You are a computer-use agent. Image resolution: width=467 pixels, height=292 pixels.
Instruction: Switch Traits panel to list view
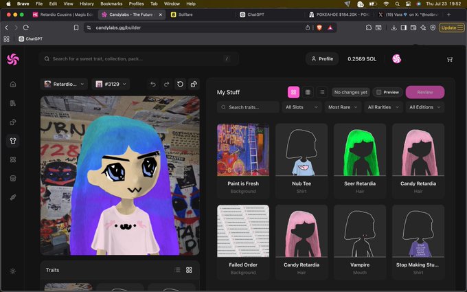(x=177, y=270)
